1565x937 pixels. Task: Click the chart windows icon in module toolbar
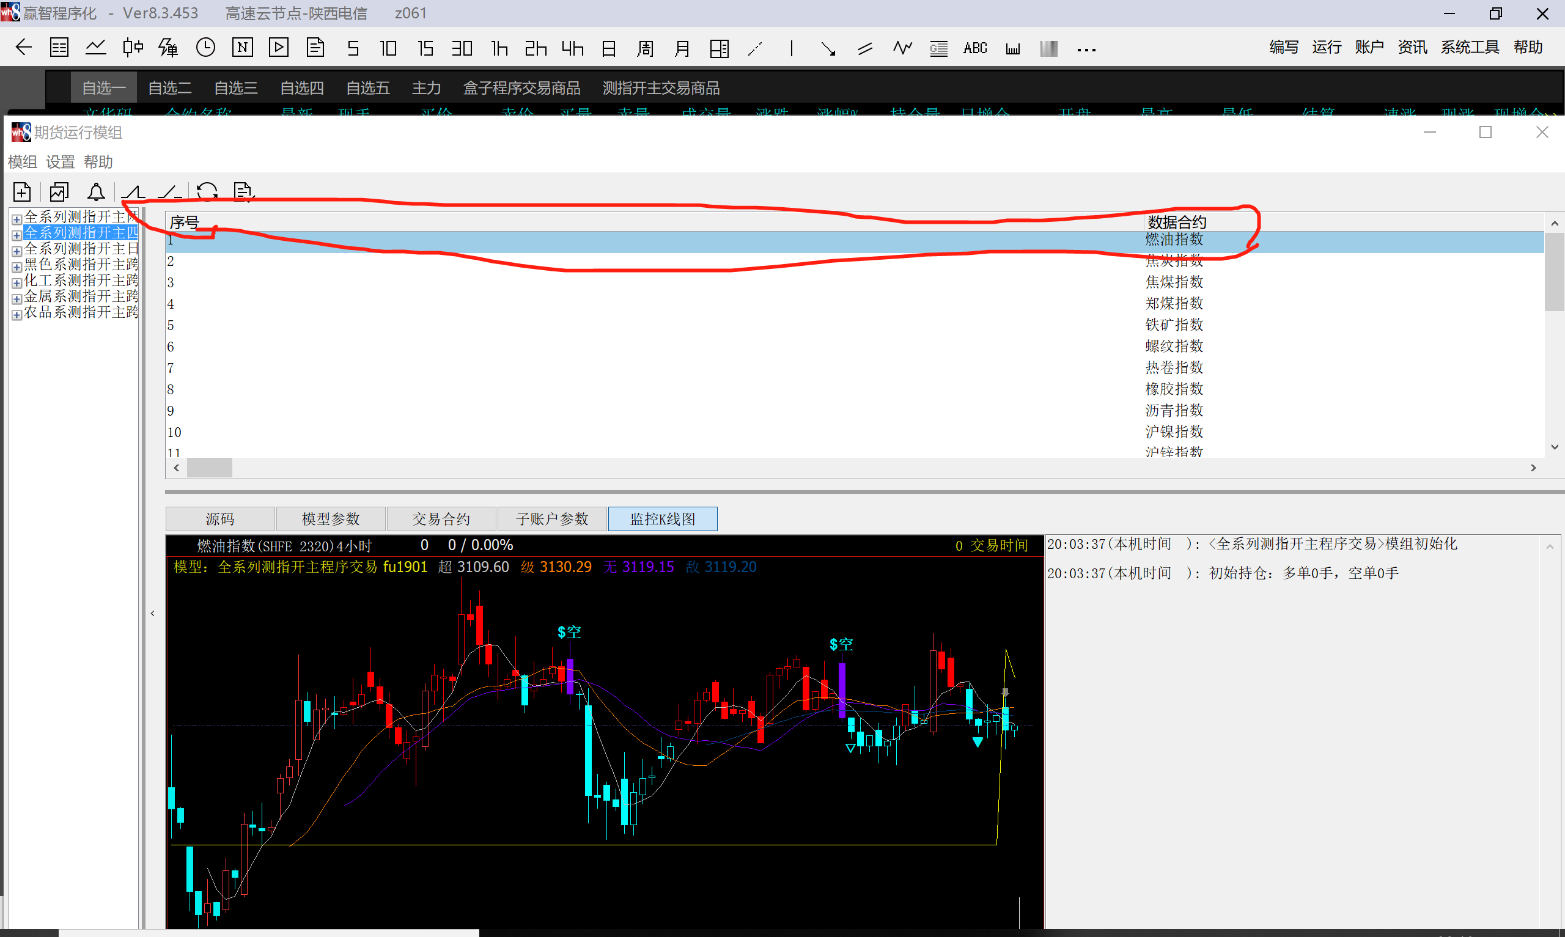pyautogui.click(x=59, y=191)
